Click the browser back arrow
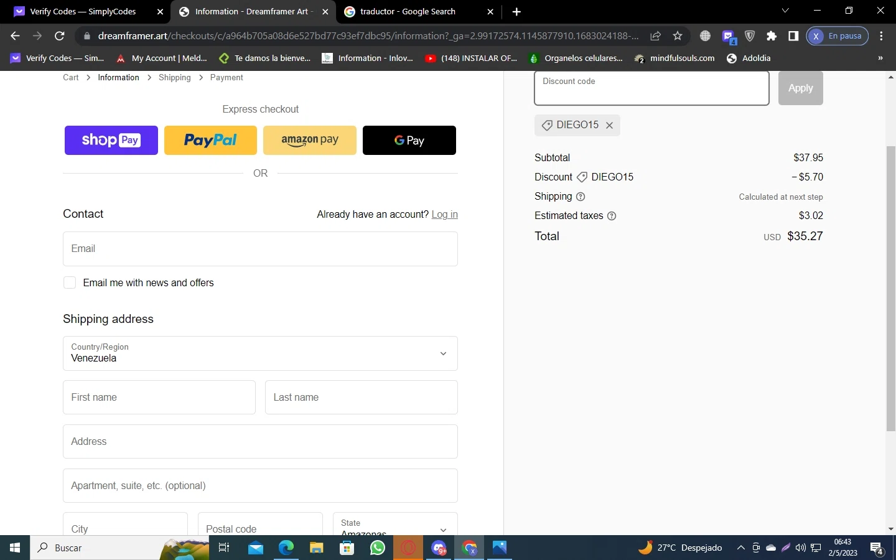Viewport: 896px width, 560px height. pos(16,36)
